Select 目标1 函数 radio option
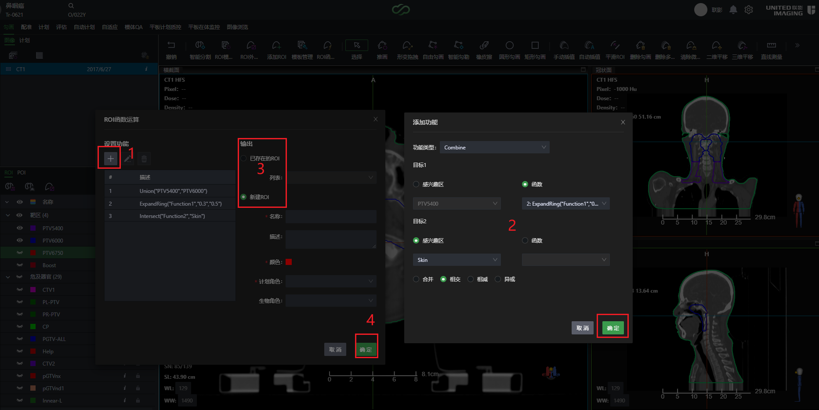 coord(525,184)
